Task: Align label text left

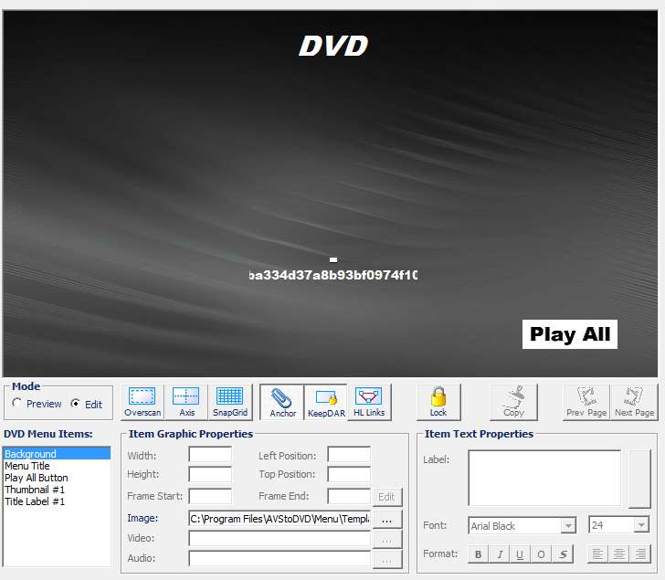Action: point(598,554)
